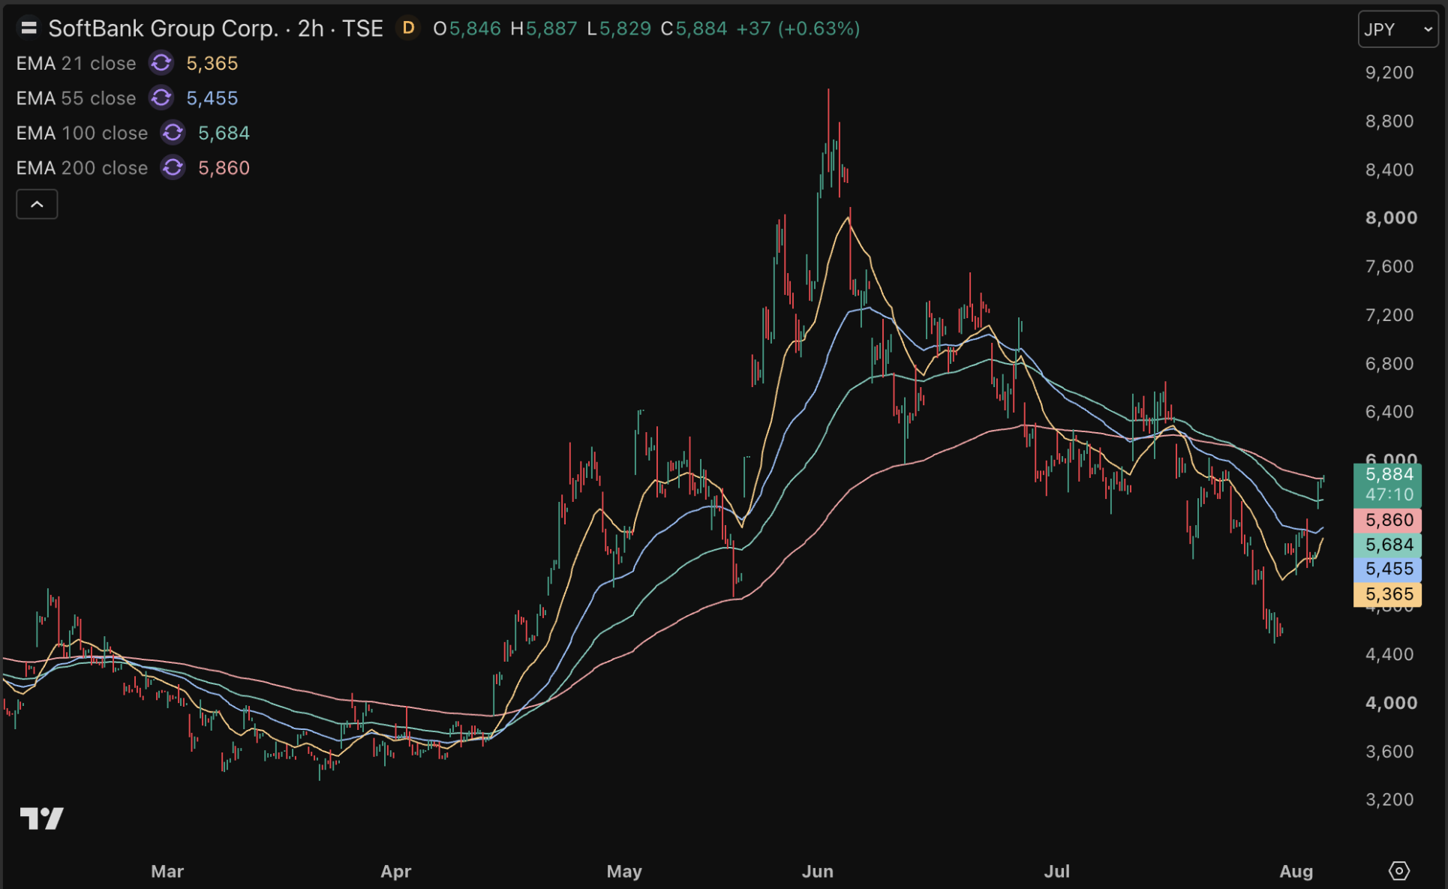Open chart settings via the hexagon gear icon
This screenshot has width=1448, height=889.
click(x=1399, y=870)
